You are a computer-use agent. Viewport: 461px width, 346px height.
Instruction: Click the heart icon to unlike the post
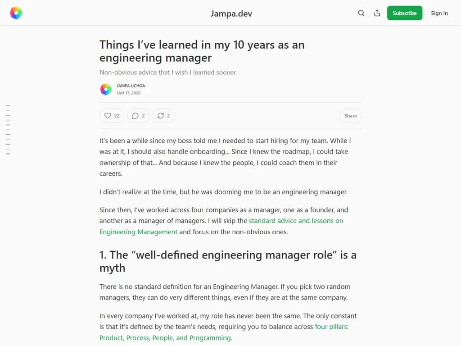(x=108, y=115)
